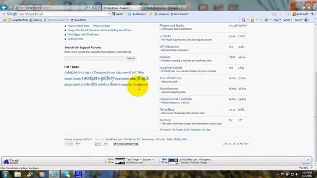Click the Follow @WordPress button
The width and height of the screenshot is (317, 178).
(126, 144)
